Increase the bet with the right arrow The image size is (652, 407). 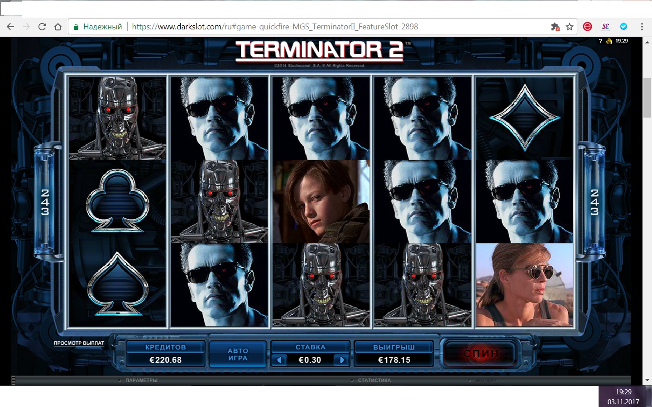(x=342, y=360)
